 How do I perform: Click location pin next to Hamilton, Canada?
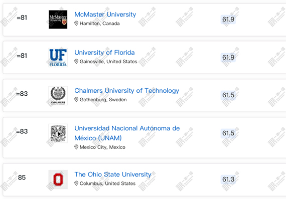(x=76, y=24)
